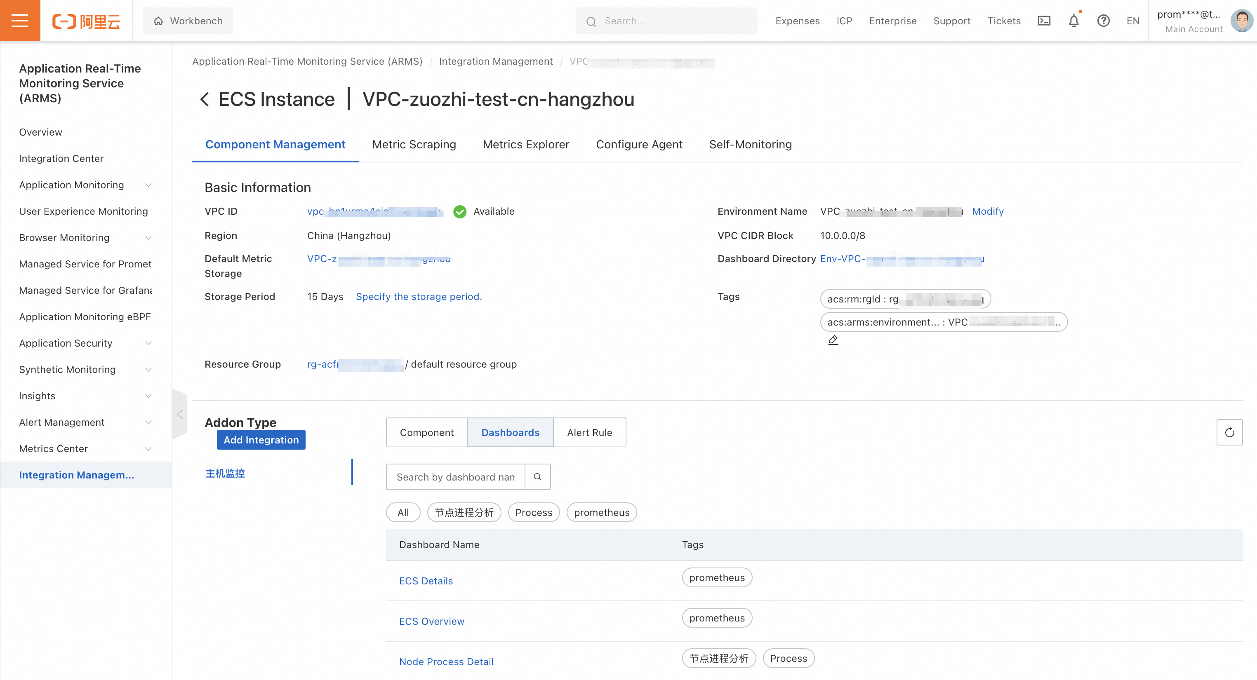Open Workbench from the top bar

tap(188, 21)
